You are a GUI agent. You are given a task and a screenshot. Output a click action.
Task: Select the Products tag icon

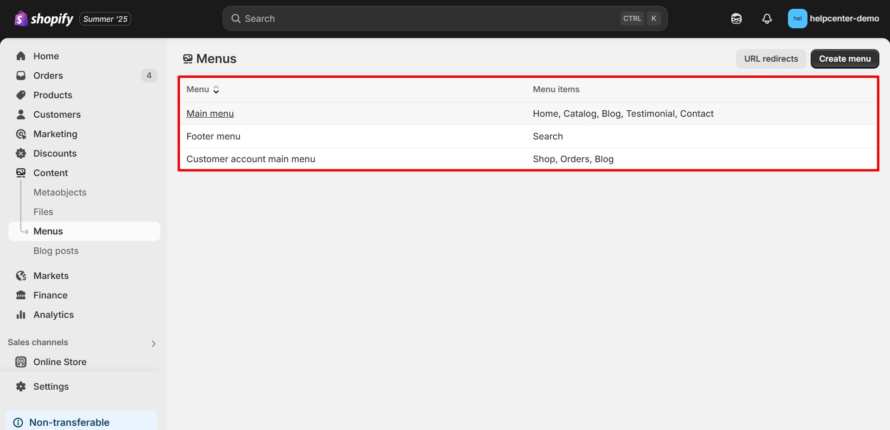[x=21, y=95]
